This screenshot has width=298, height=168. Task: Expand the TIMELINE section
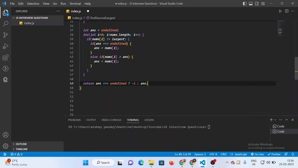37,149
